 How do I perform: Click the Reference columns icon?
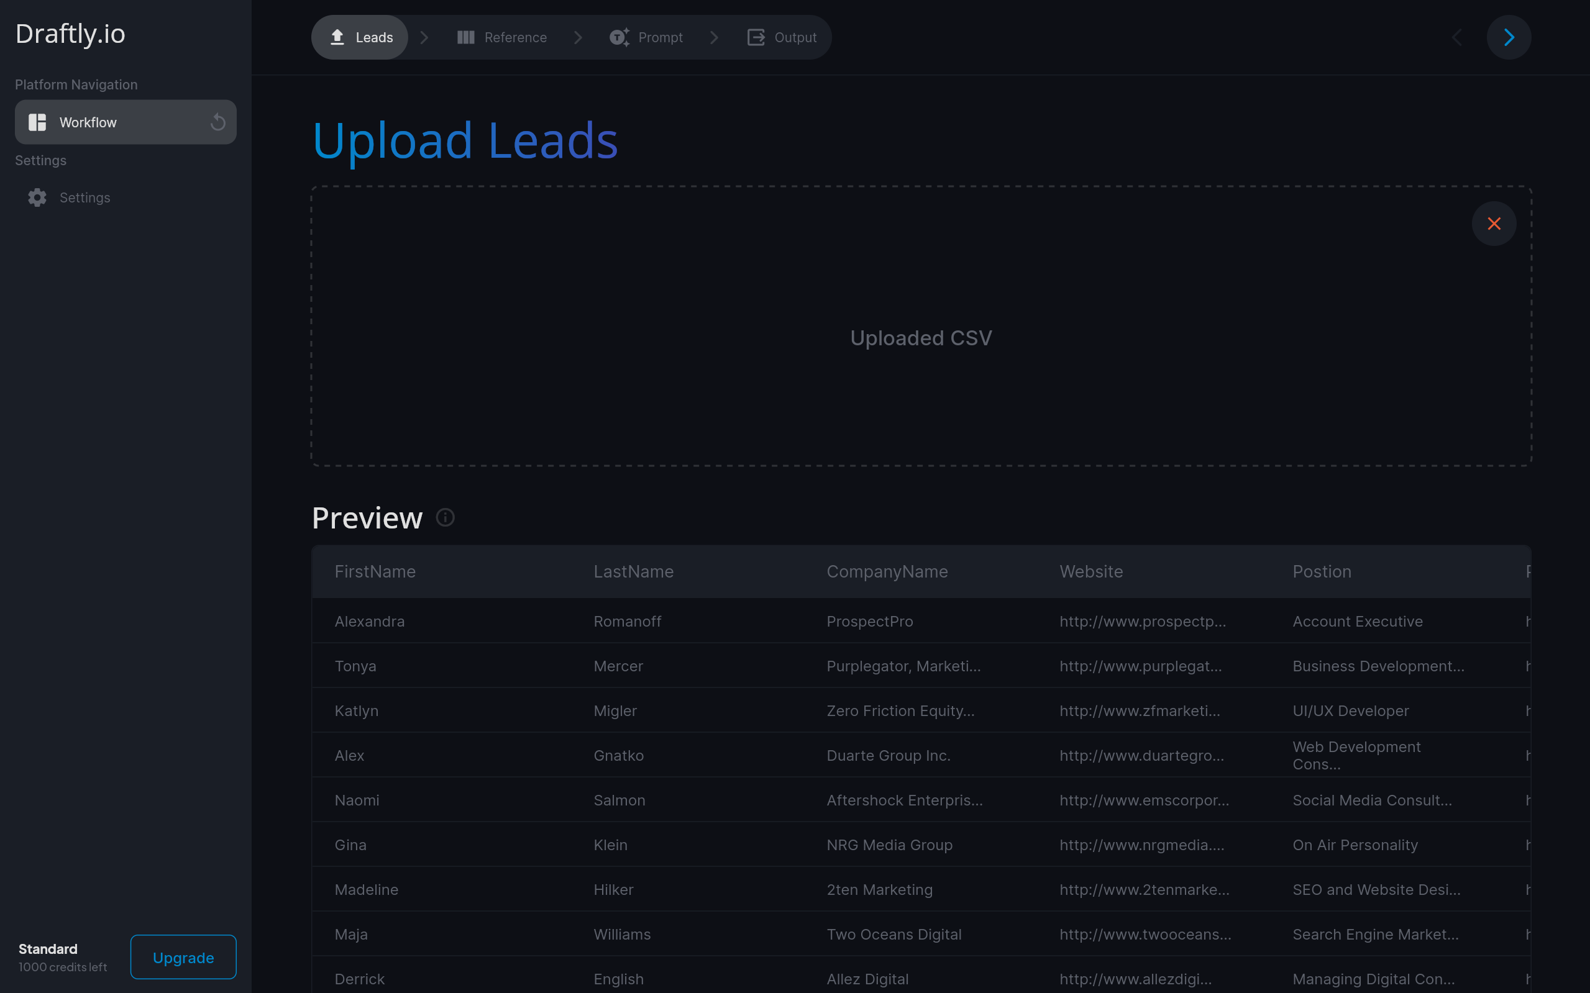[466, 37]
